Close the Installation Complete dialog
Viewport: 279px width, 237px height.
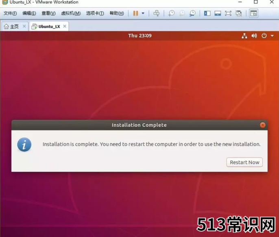click(x=263, y=125)
